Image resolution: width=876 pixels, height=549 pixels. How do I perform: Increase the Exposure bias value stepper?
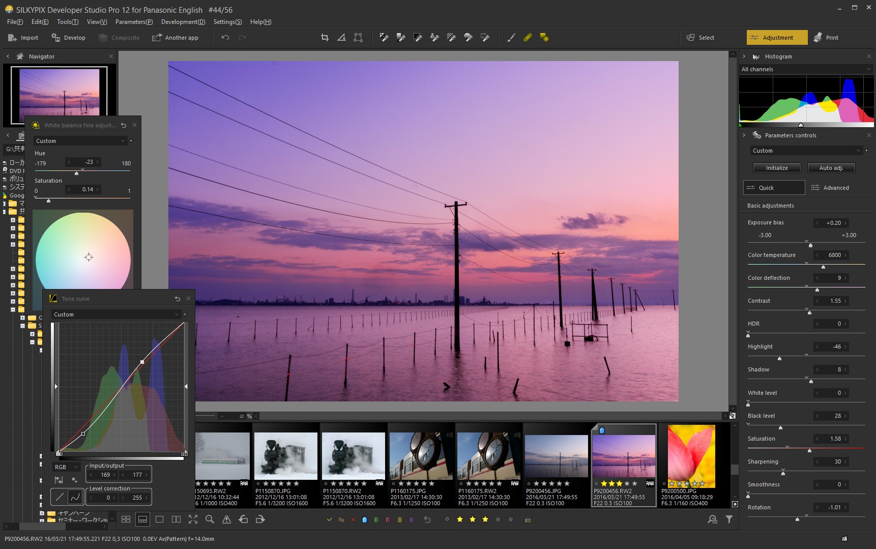[845, 223]
